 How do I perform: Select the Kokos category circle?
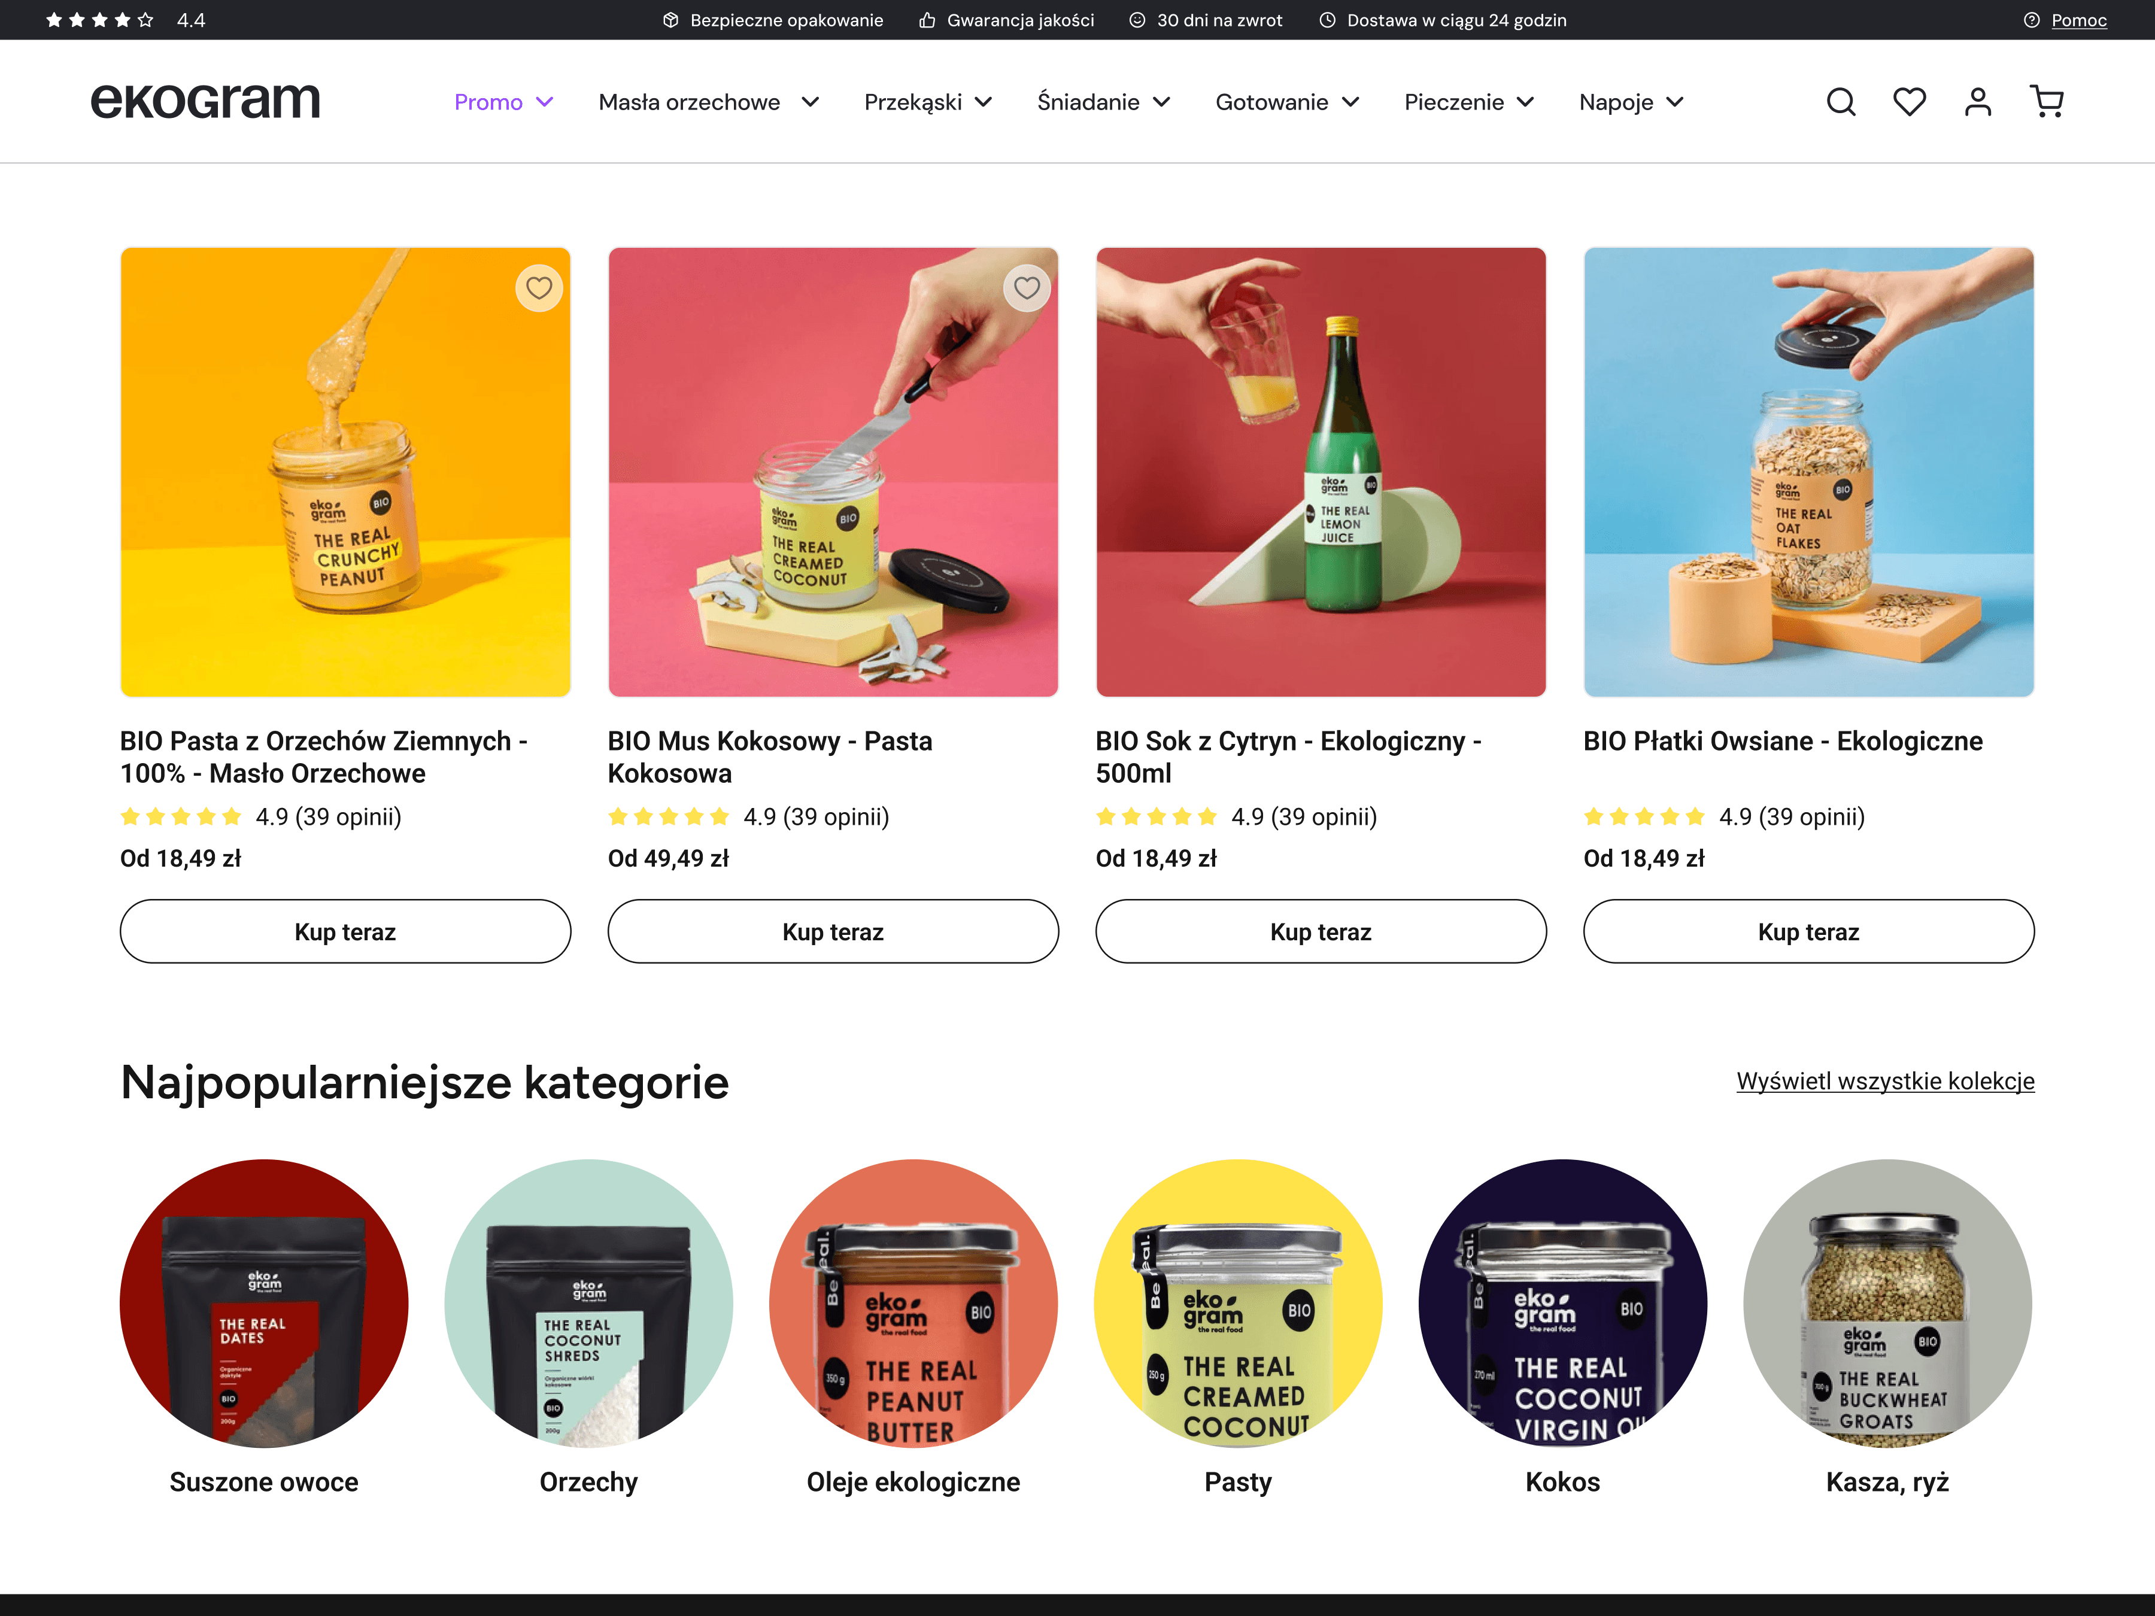(1562, 1302)
